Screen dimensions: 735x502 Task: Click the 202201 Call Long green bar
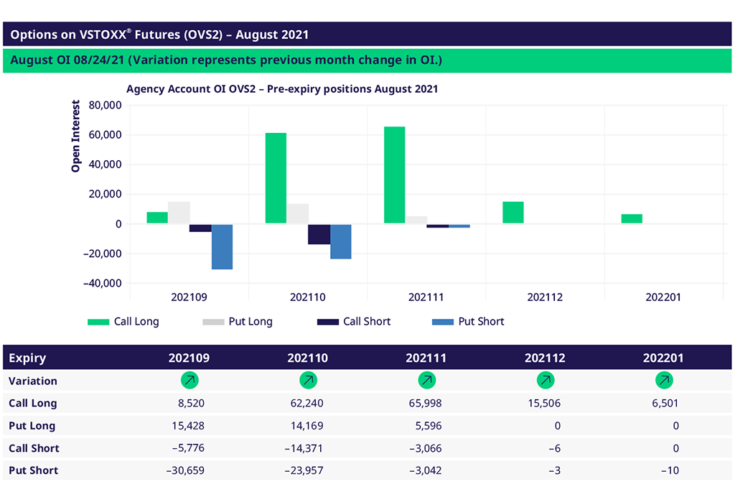632,218
